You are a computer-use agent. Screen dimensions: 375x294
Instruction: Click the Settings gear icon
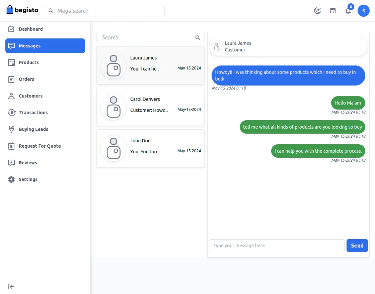point(11,179)
